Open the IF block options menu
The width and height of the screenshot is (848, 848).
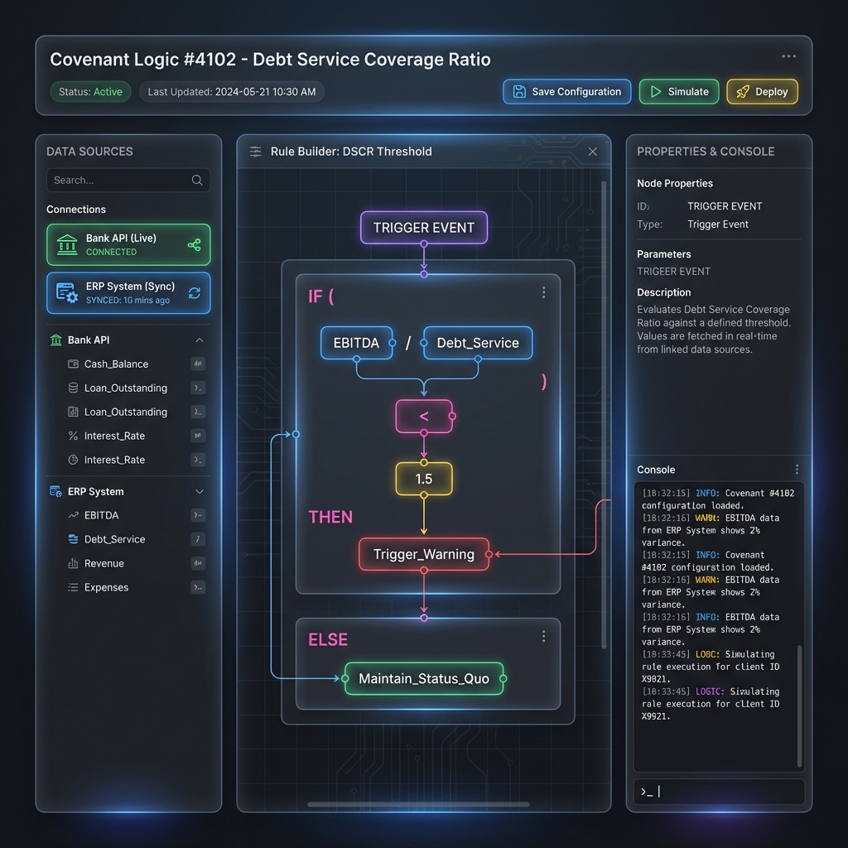pyautogui.click(x=543, y=292)
